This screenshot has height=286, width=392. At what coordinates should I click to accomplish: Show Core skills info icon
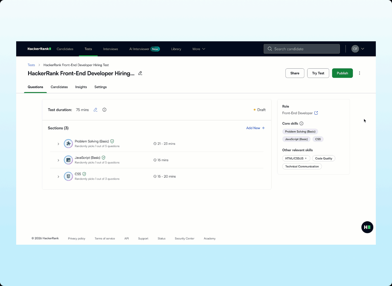pyautogui.click(x=301, y=123)
